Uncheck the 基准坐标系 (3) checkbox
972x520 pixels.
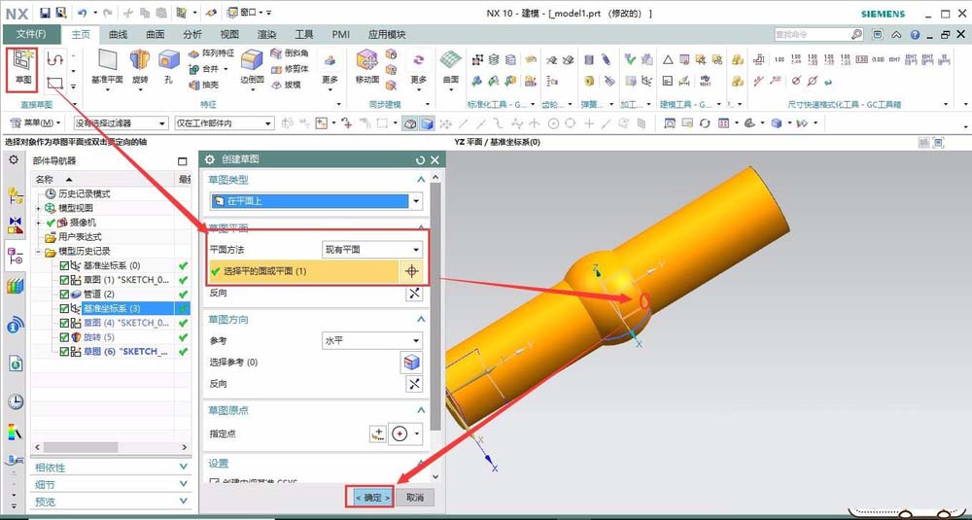point(64,308)
